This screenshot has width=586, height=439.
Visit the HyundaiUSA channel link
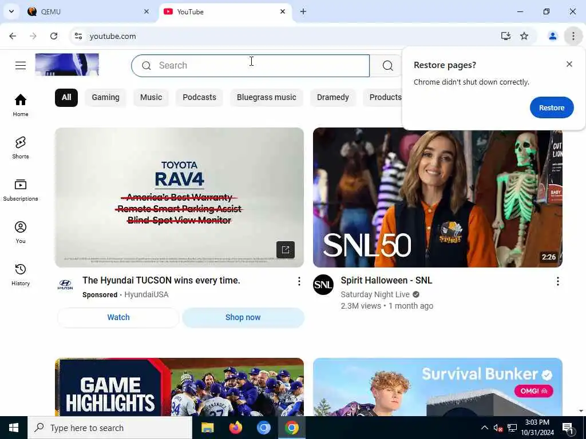(x=146, y=294)
